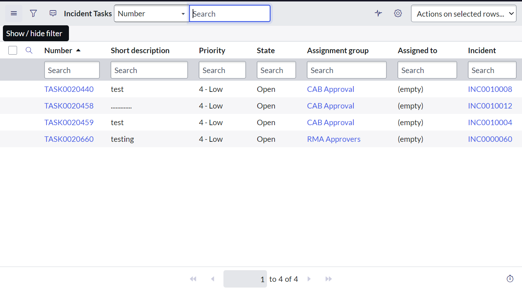Open the activity stream icon

point(378,13)
